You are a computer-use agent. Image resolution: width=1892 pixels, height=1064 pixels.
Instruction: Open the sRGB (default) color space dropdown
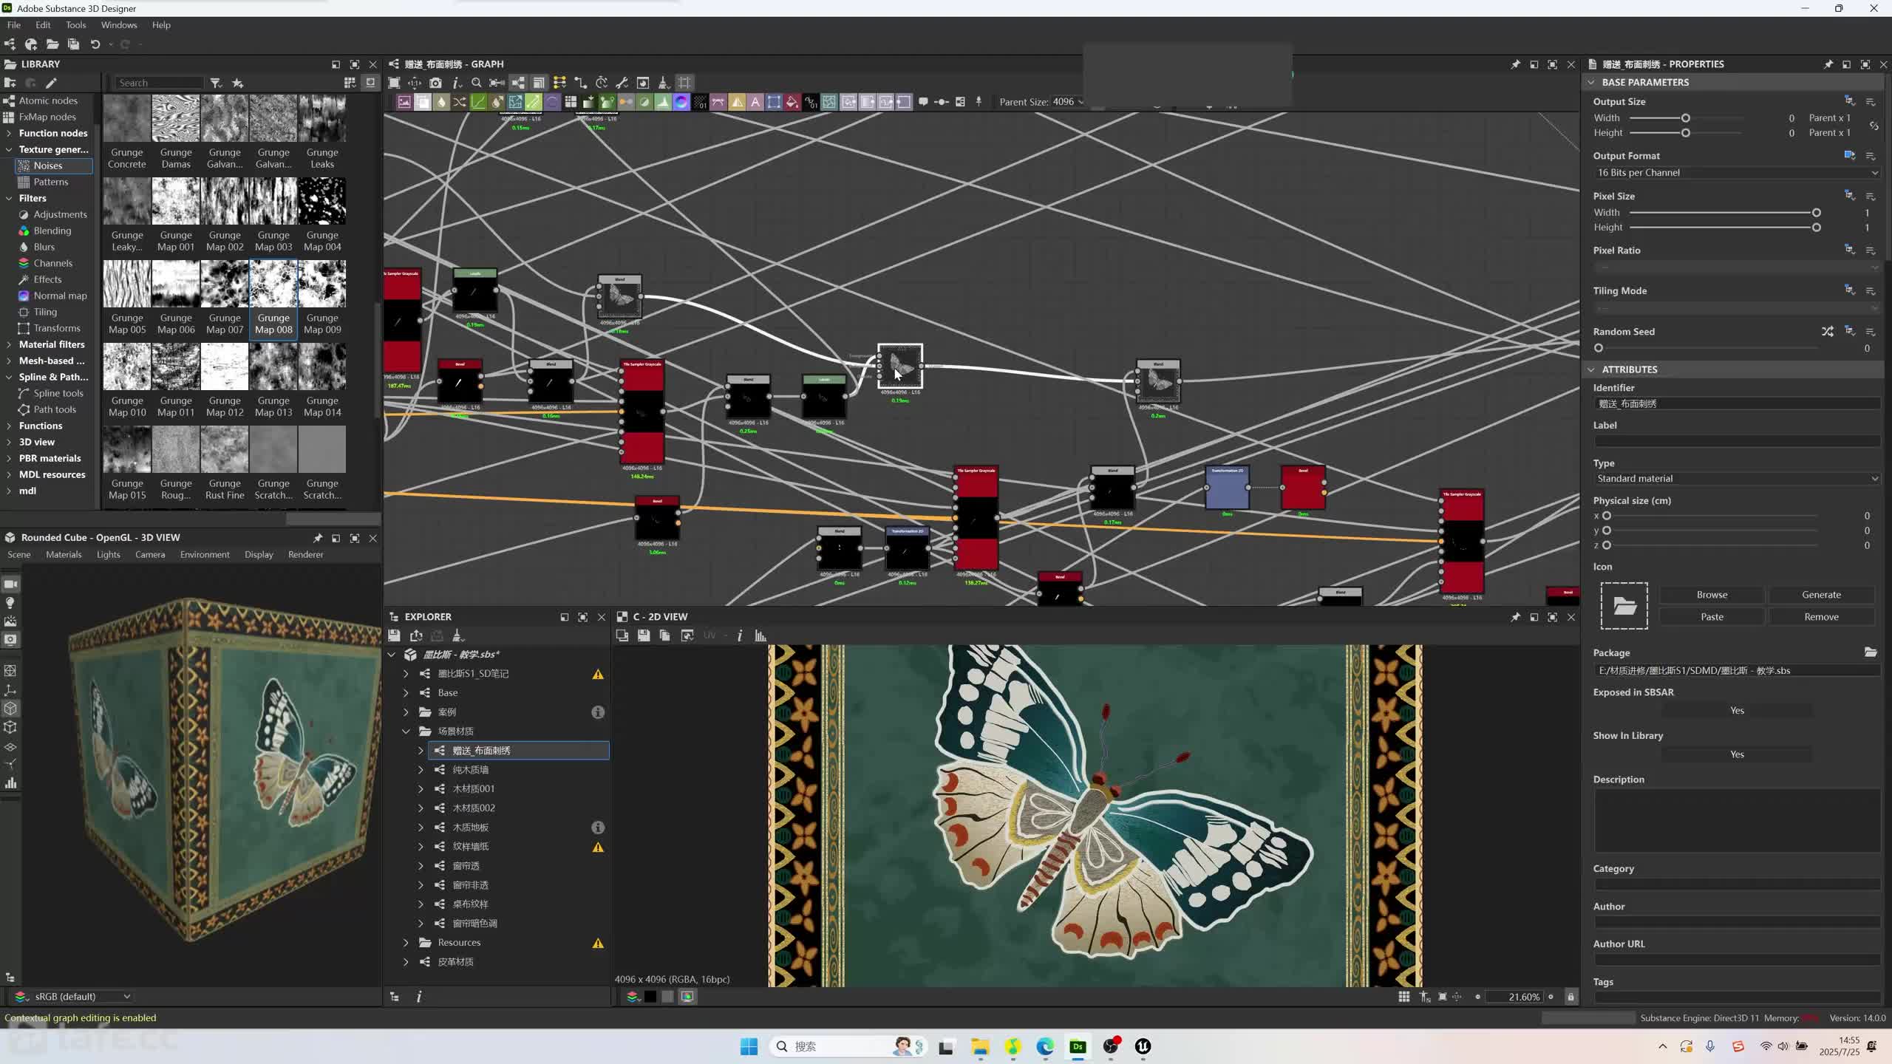point(74,997)
